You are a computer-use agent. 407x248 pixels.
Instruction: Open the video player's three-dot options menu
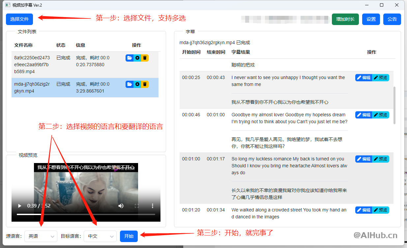tap(152, 206)
